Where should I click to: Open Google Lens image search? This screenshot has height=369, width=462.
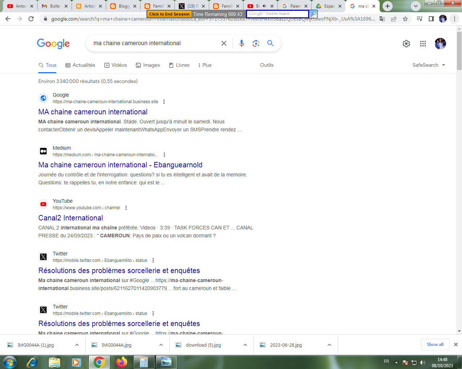tap(256, 43)
